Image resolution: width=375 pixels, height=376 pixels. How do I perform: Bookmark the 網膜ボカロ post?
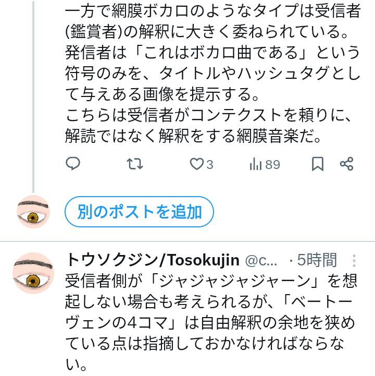tap(318, 164)
